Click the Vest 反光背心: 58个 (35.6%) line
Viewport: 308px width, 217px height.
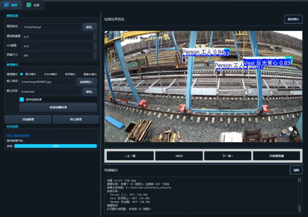130,198
